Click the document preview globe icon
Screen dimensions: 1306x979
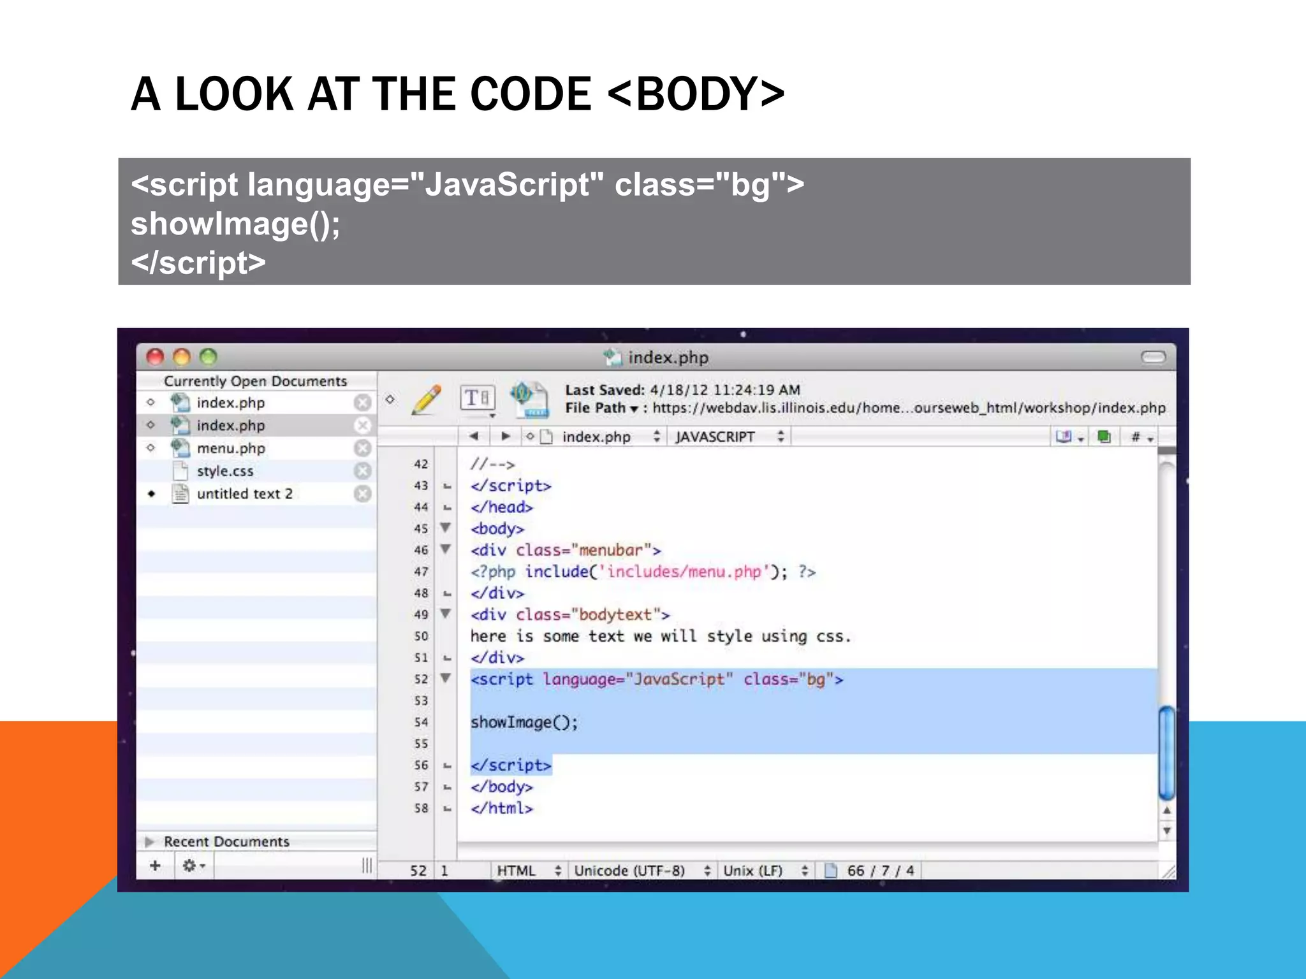tap(529, 400)
